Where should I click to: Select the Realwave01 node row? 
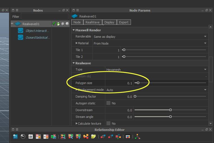pyautogui.click(x=31, y=24)
